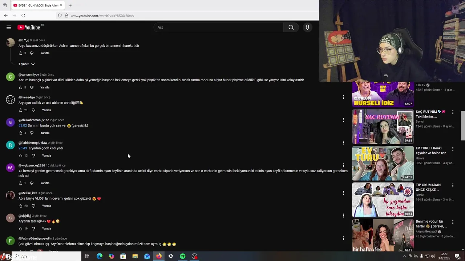Screen dimensions: 465x261
Task: Reply to @E.Y_q's comment
Action: (x=45, y=53)
